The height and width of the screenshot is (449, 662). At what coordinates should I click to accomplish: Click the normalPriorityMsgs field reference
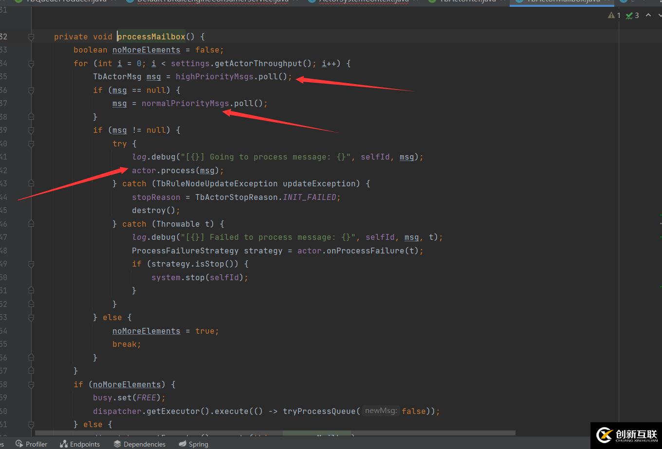point(185,103)
